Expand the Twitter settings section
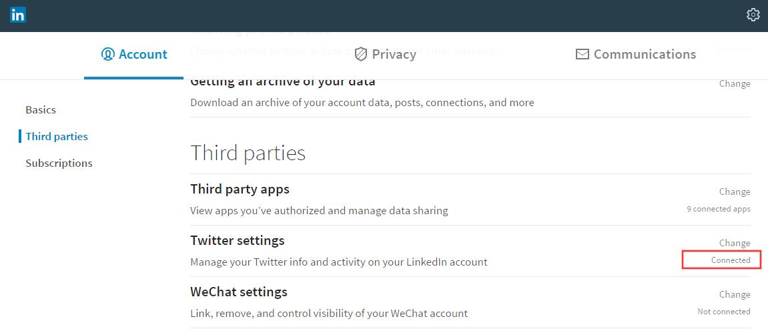This screenshot has width=768, height=333. pyautogui.click(x=470, y=251)
